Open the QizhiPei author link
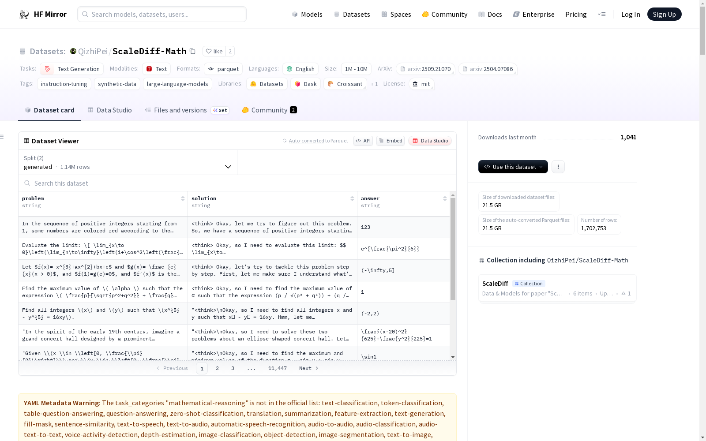 pyautogui.click(x=93, y=51)
